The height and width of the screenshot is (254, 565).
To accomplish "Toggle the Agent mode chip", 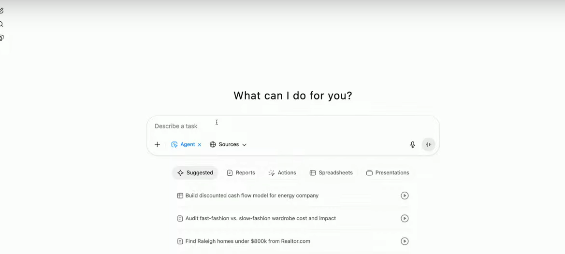I will coord(183,144).
